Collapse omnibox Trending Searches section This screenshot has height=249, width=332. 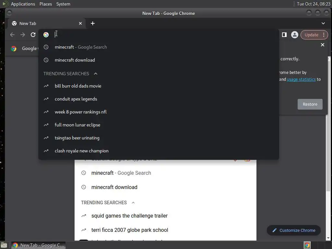[x=96, y=74]
